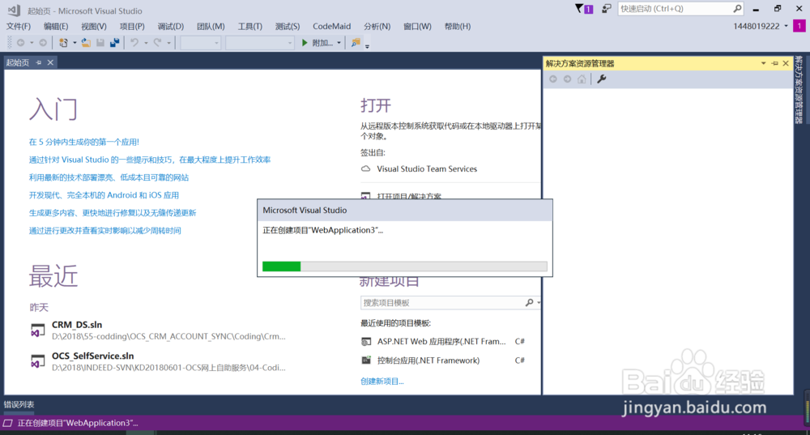
Task: Close the 起始页 tab
Action: (50, 62)
